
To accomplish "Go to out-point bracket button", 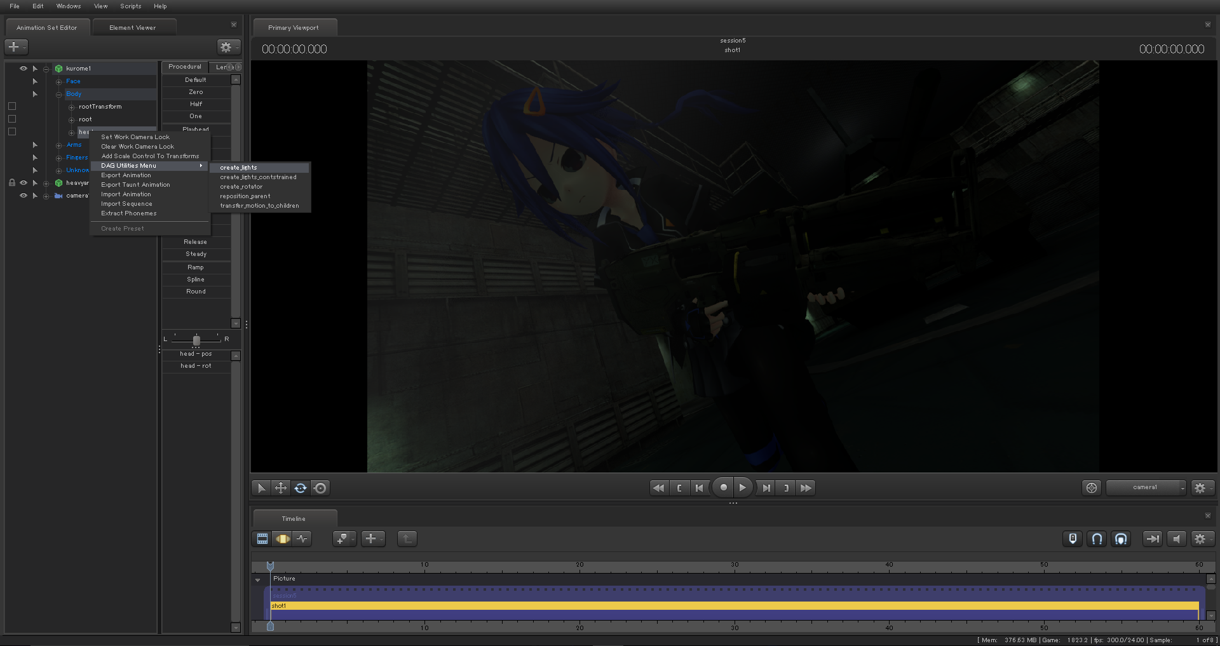I will pos(786,488).
